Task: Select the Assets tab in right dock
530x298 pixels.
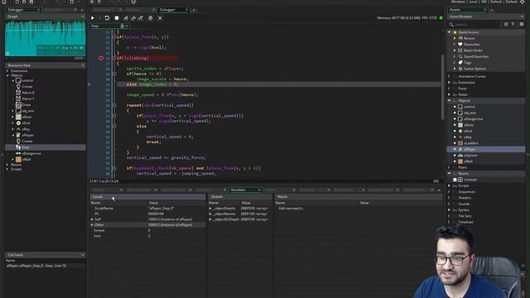Action: pos(466,10)
